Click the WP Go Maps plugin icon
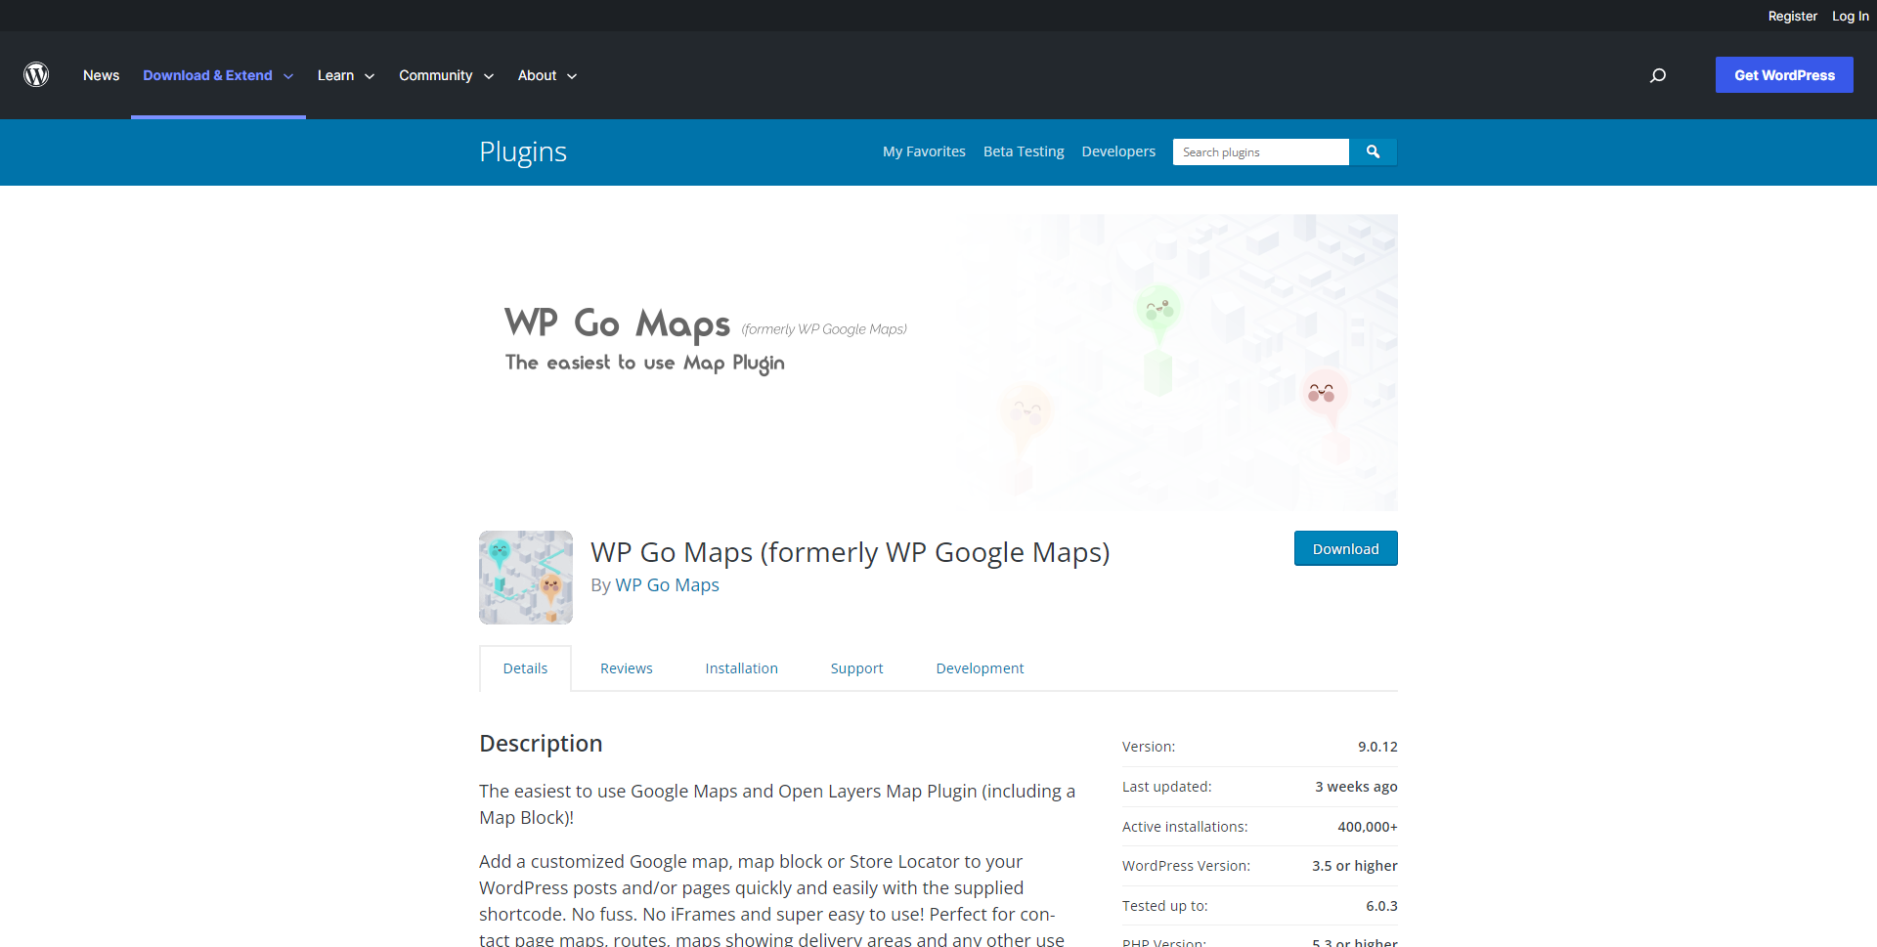1877x947 pixels. tap(525, 577)
